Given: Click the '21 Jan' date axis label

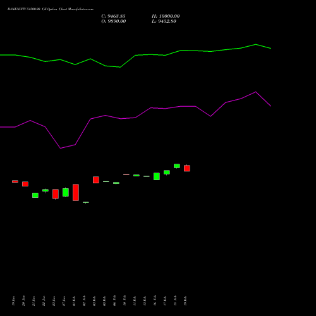Looking at the screenshot, I should pos(34,301).
